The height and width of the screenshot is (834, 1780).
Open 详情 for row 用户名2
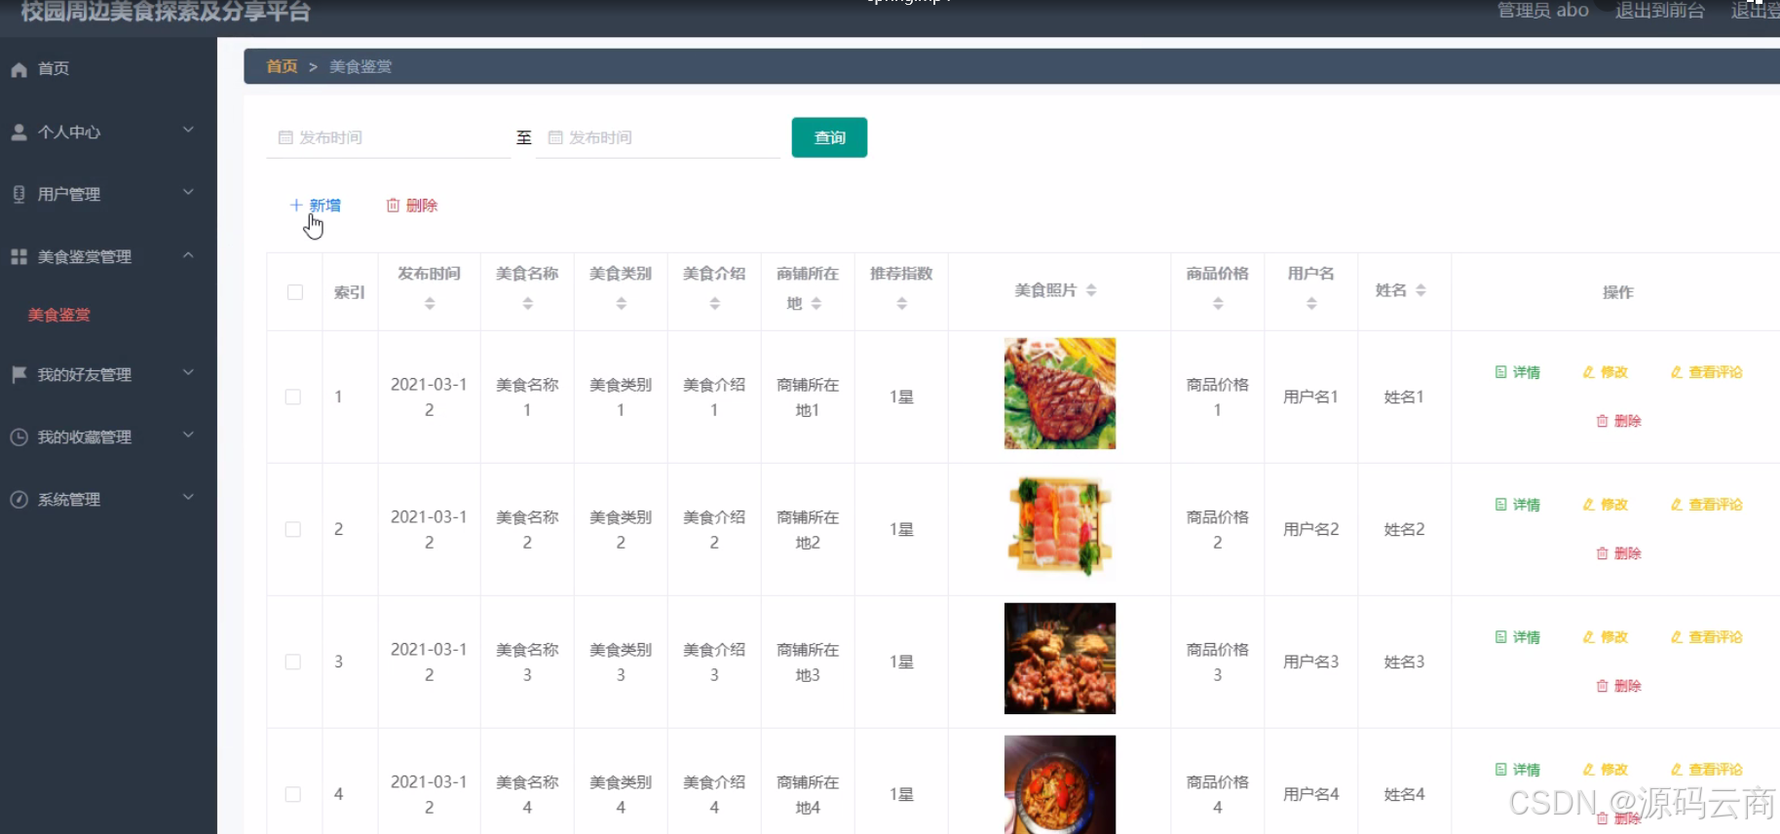tap(1518, 505)
